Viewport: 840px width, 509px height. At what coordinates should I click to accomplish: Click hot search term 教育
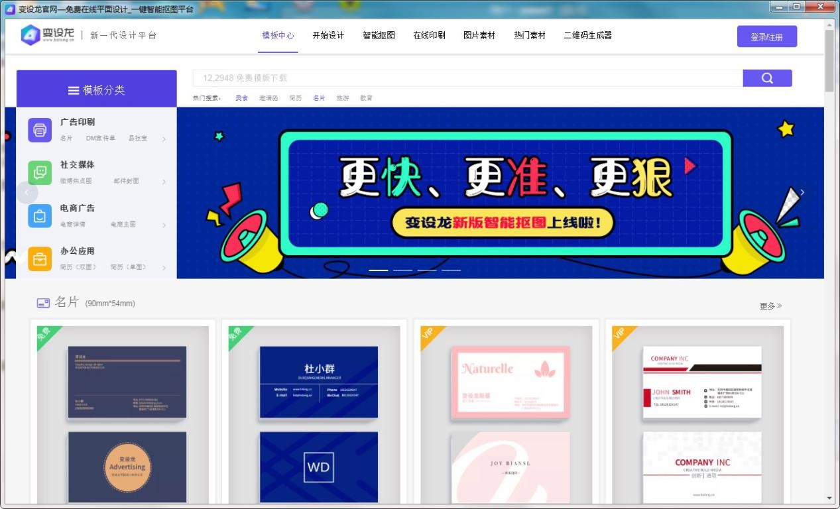point(366,98)
